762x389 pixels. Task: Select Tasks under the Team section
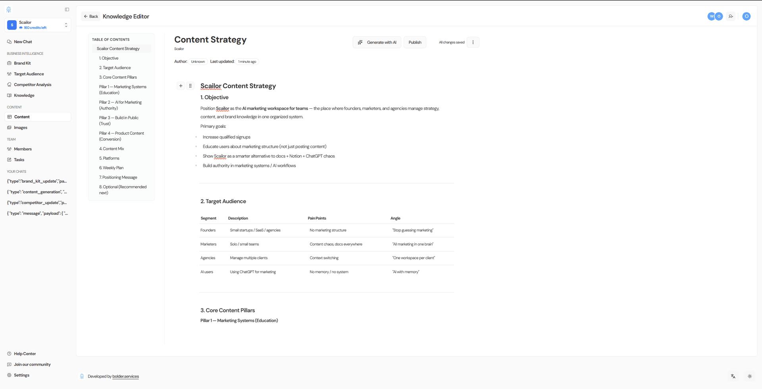(19, 160)
